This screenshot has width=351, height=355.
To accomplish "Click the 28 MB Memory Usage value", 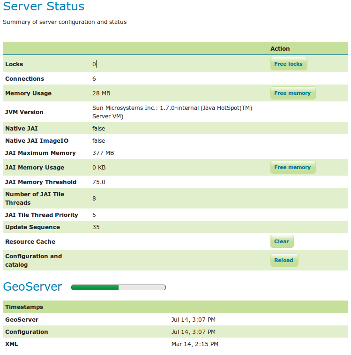I will point(101,93).
